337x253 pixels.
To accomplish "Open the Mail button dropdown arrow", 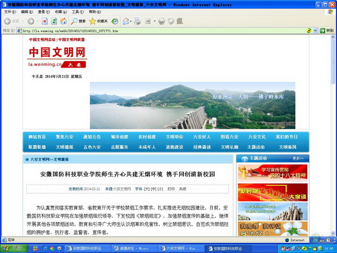I will (132, 21).
